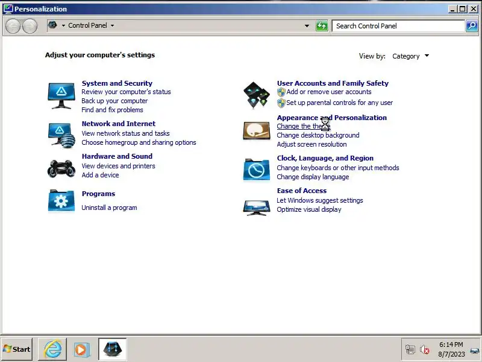Click View network status and tasks
Image resolution: width=482 pixels, height=362 pixels.
[125, 133]
